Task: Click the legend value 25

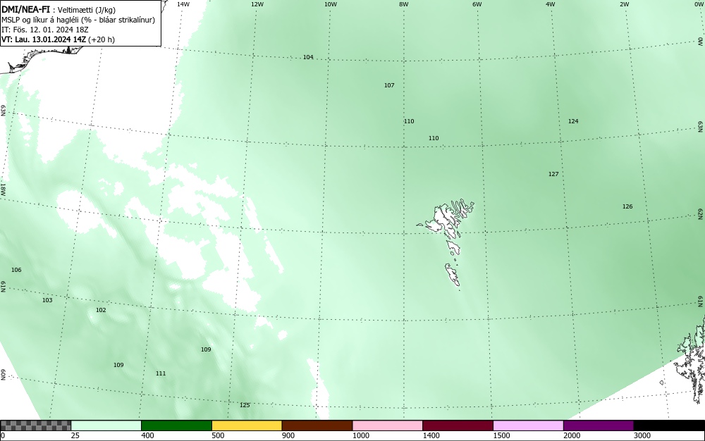Action: tap(75, 435)
